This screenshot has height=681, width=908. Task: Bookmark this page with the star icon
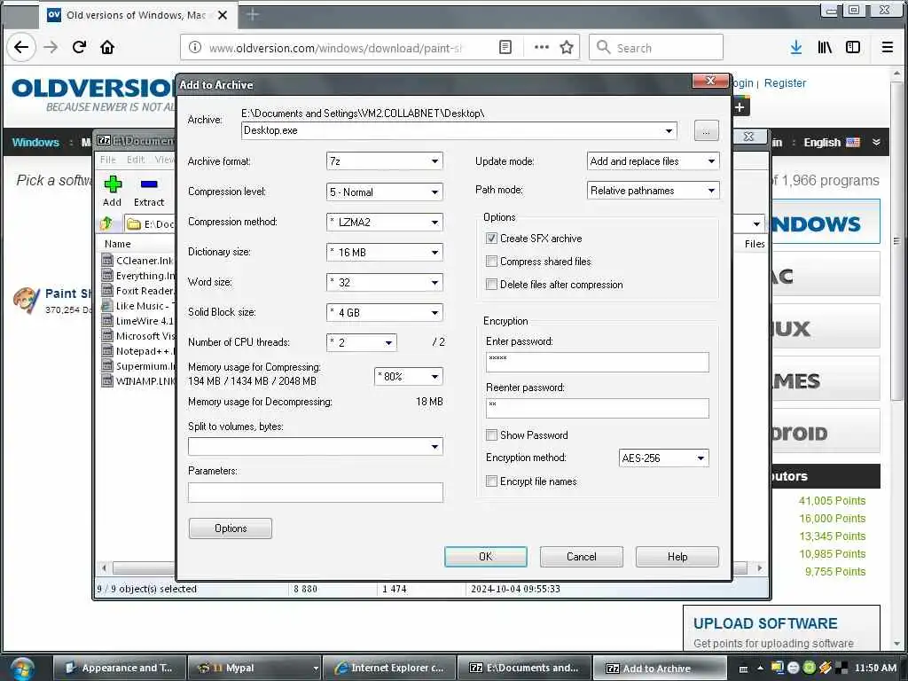click(x=567, y=48)
